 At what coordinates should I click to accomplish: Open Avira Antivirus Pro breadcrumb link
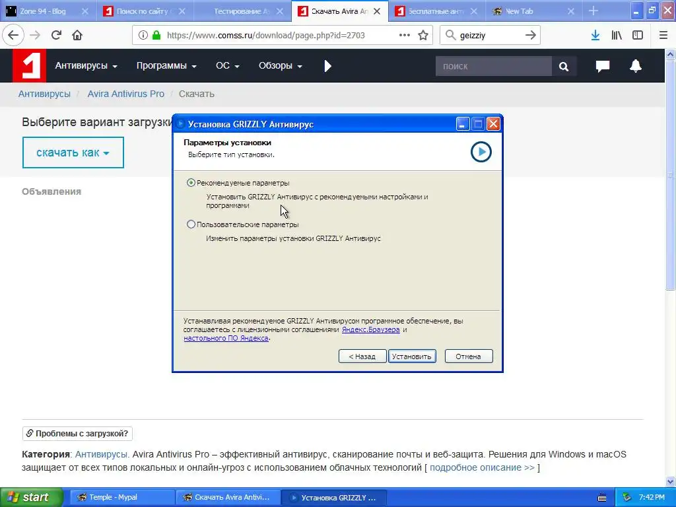tap(126, 94)
